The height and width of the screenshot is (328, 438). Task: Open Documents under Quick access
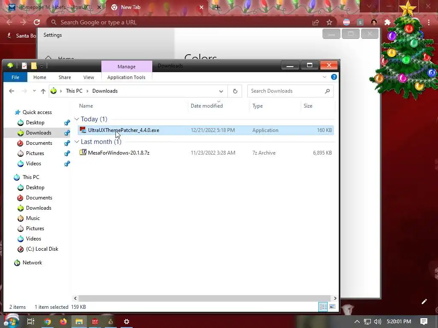39,143
